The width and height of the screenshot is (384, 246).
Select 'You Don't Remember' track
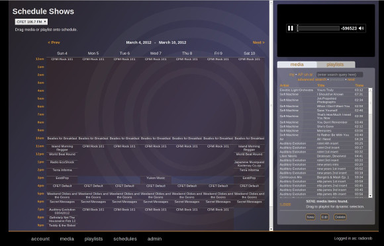coord(324,122)
